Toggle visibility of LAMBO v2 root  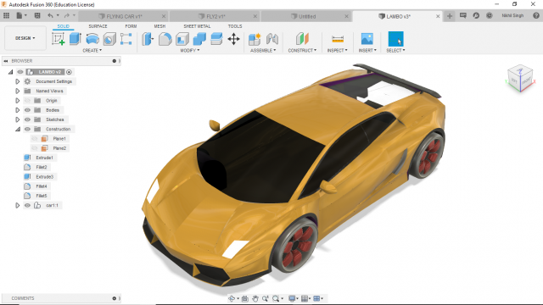pos(20,72)
